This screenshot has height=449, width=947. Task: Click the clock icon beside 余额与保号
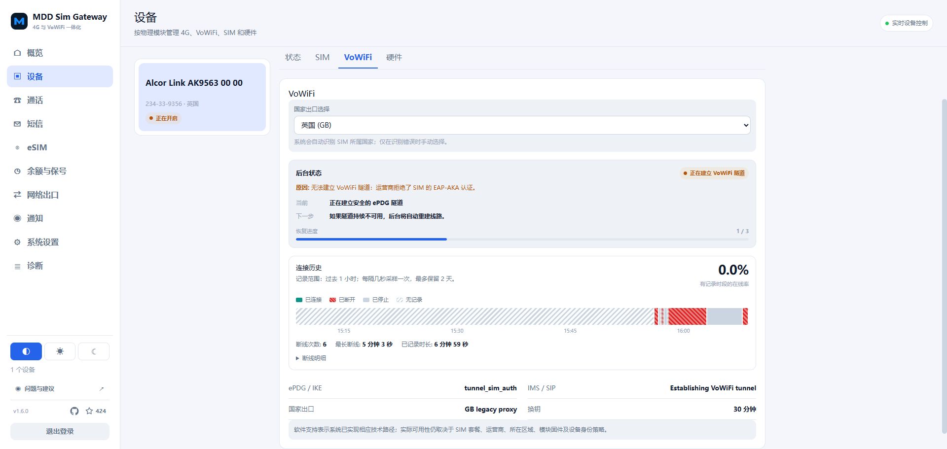coord(17,171)
